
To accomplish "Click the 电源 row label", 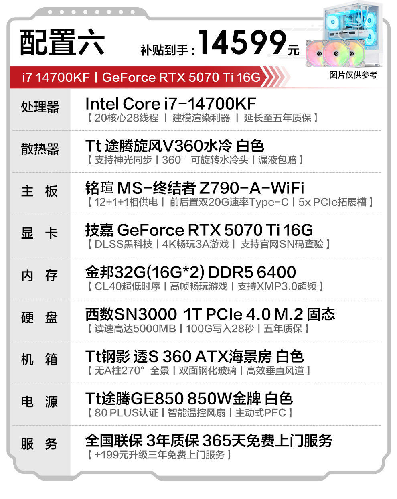I will (40, 402).
